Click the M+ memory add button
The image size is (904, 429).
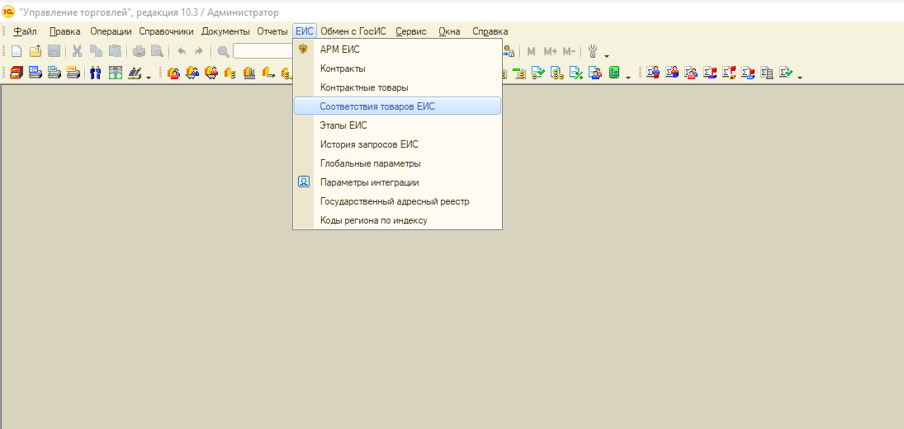550,51
